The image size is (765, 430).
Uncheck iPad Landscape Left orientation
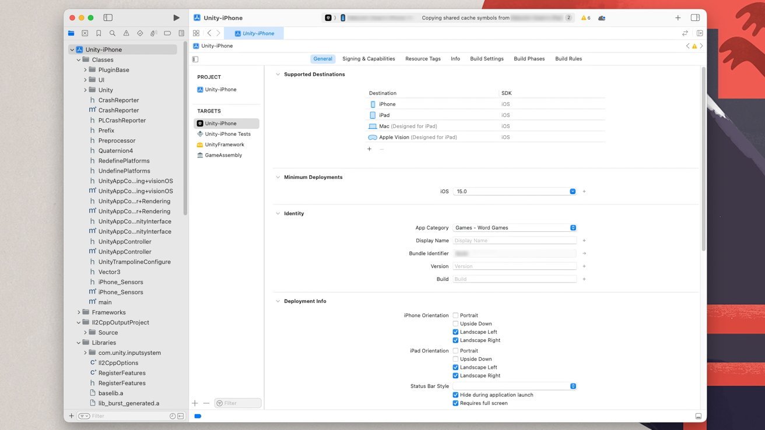455,367
